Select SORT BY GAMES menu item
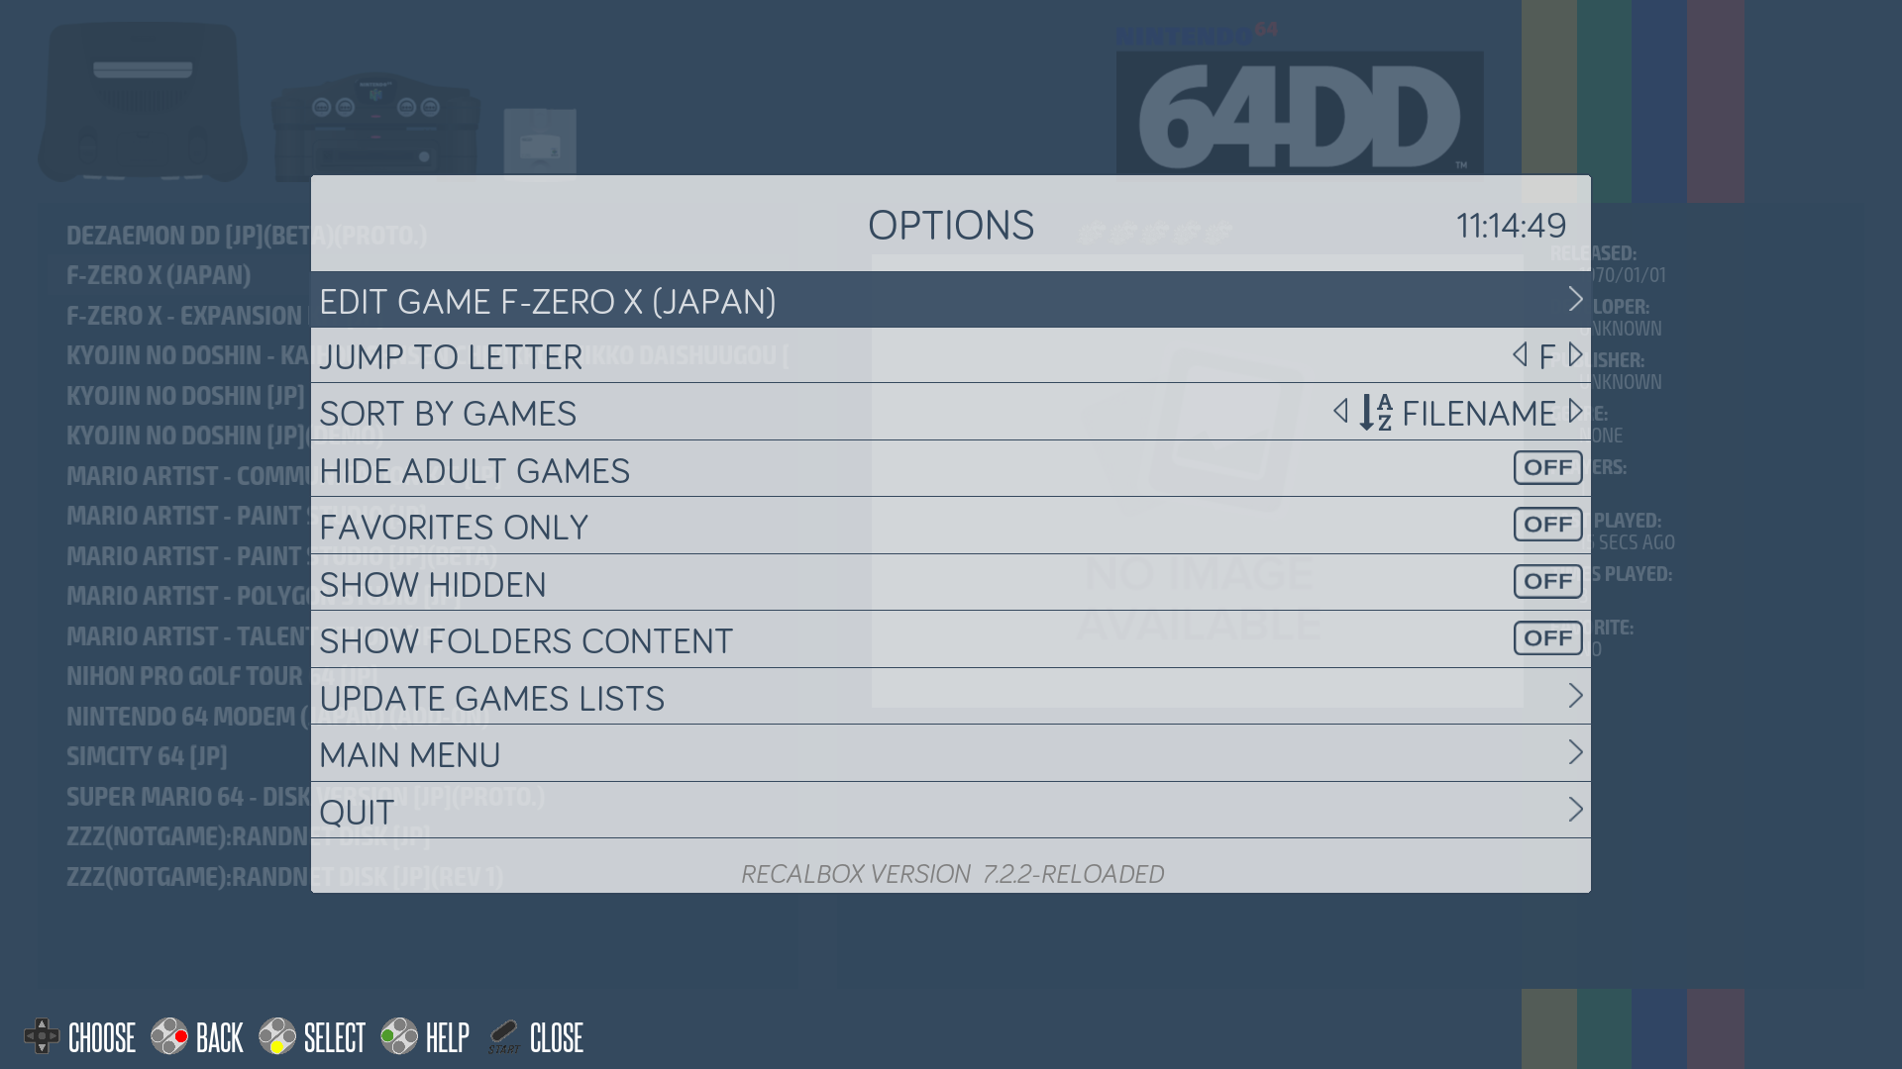This screenshot has height=1069, width=1902. coord(951,413)
